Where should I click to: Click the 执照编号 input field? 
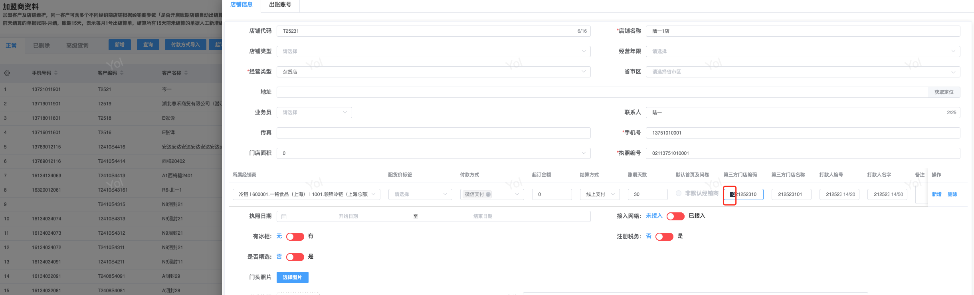coord(803,153)
